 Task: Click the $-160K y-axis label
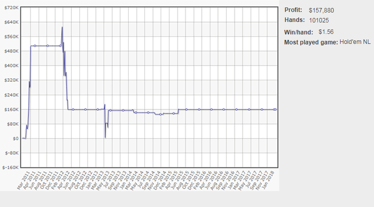11,168
